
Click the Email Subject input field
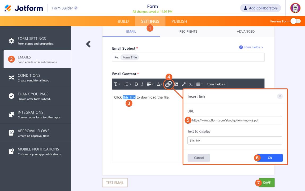[188, 57]
